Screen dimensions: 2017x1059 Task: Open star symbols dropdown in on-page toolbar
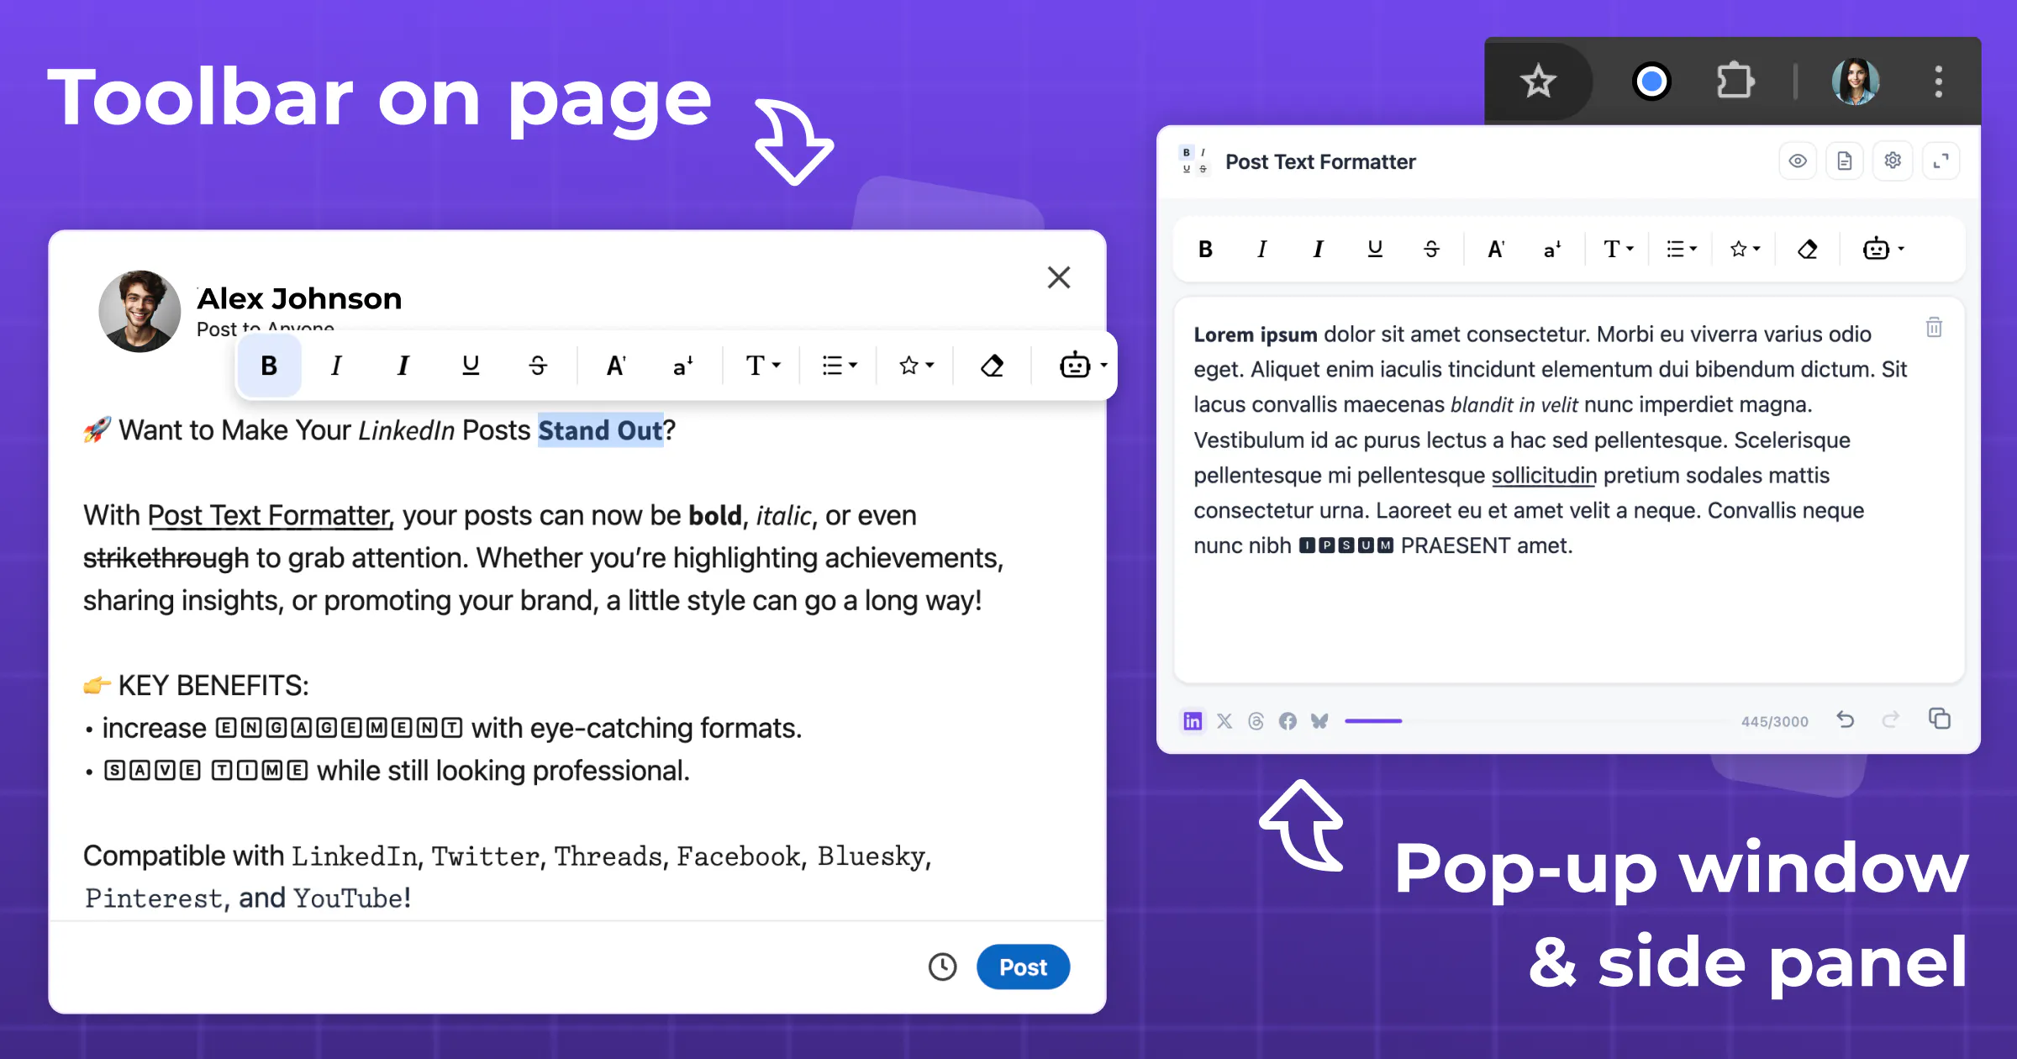point(916,366)
